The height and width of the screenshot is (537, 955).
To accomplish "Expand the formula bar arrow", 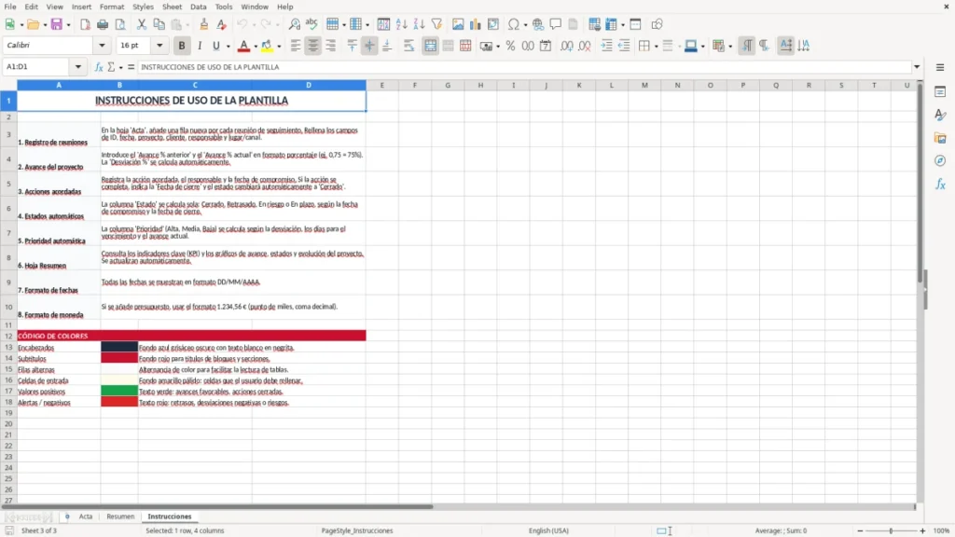I will pyautogui.click(x=917, y=67).
